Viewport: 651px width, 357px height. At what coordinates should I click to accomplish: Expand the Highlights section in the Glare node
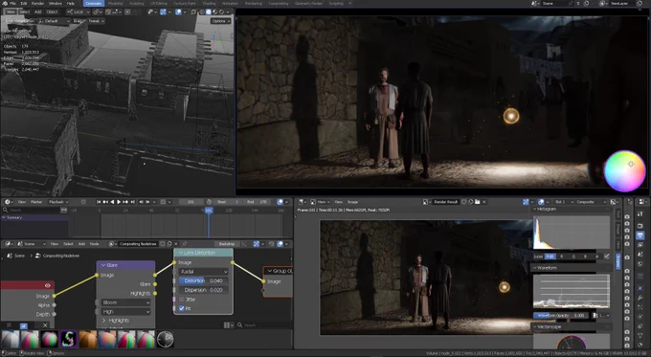(116, 321)
